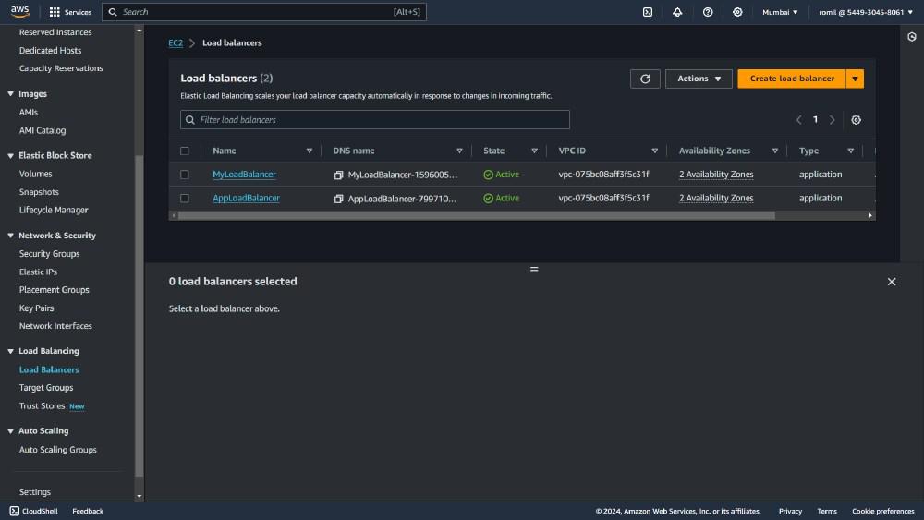
Task: Sort by VPC ID column arrow
Action: coord(654,151)
